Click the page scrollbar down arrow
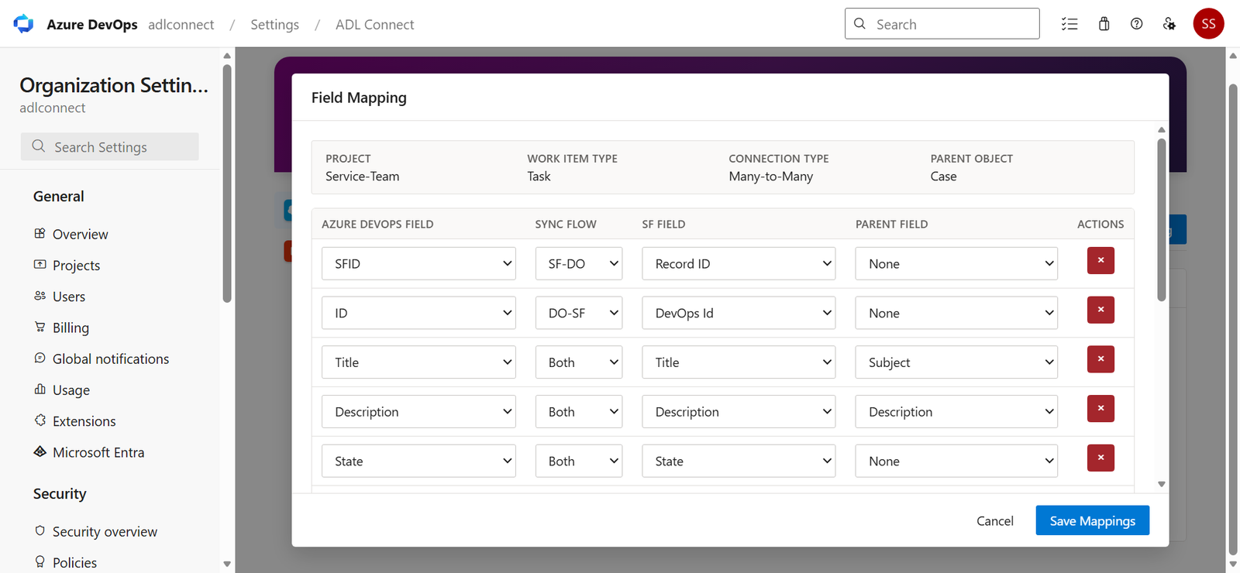 tap(1232, 564)
